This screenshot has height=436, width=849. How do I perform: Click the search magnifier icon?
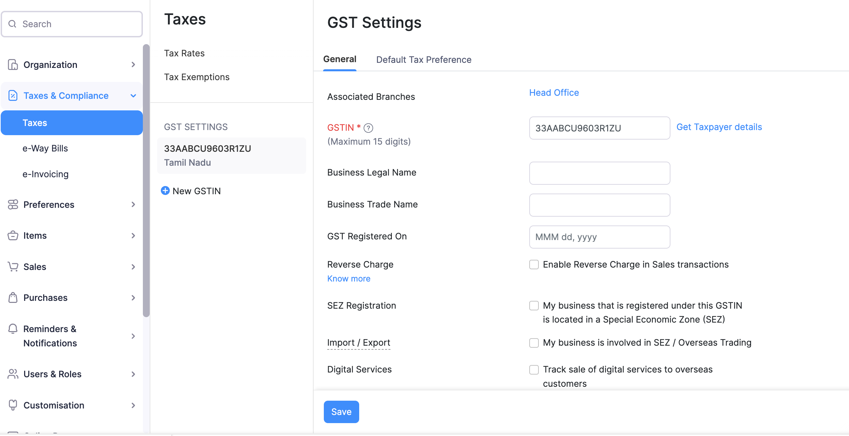[12, 24]
